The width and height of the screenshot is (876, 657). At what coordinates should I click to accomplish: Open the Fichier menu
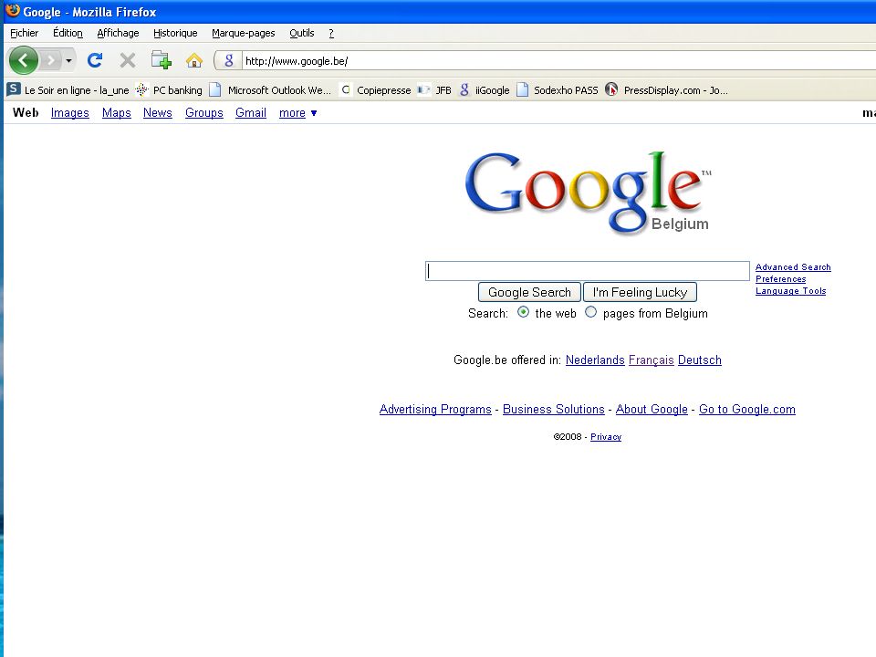[25, 33]
